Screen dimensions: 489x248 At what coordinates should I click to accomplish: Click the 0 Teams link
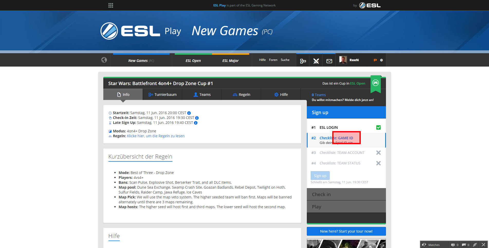[319, 95]
